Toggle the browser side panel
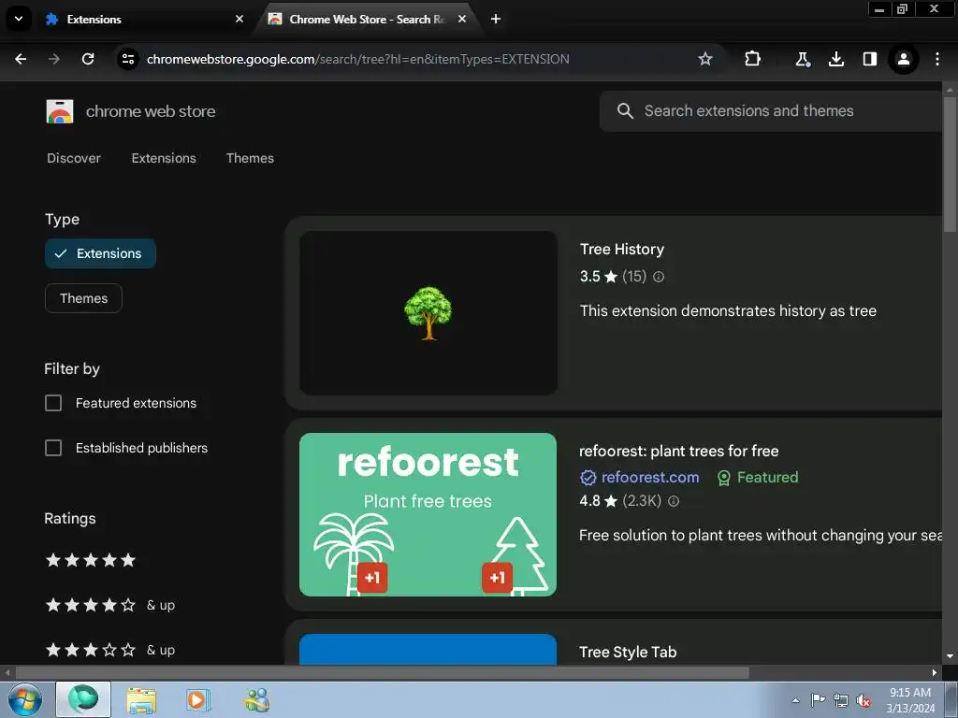 pyautogui.click(x=869, y=59)
